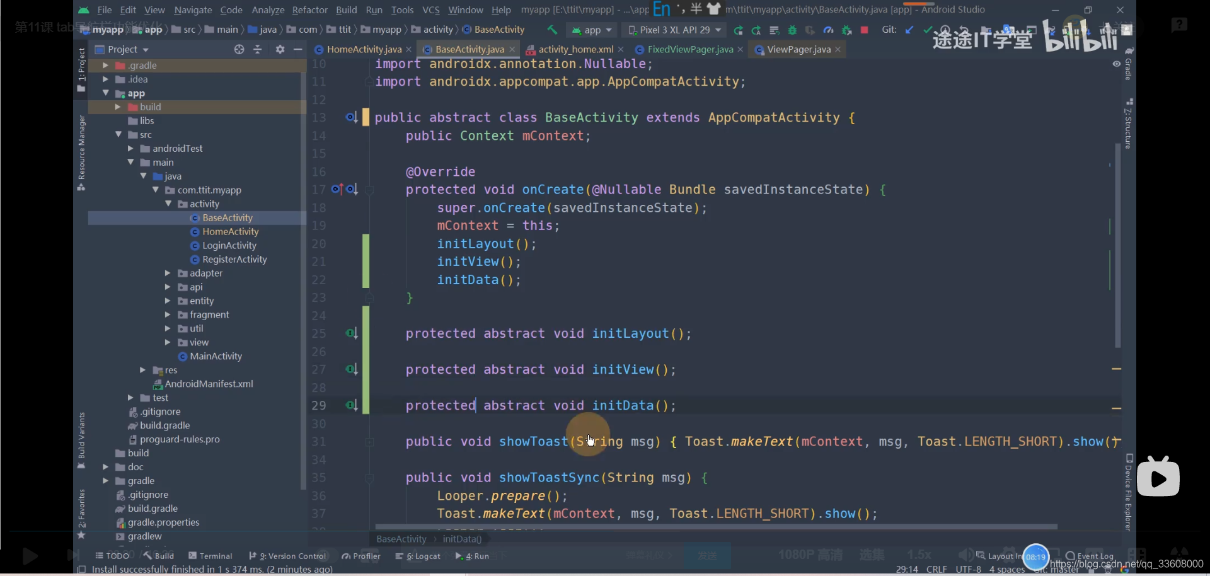This screenshot has width=1210, height=576.
Task: Open Project panel settings gear
Action: [280, 49]
